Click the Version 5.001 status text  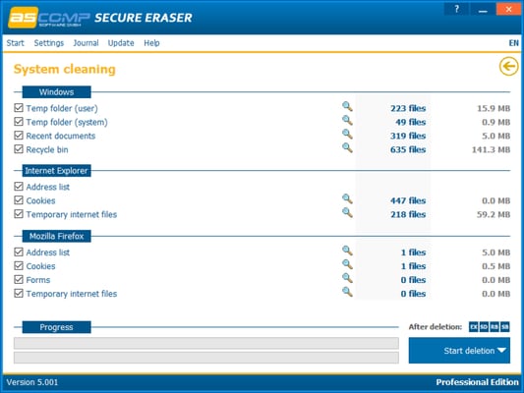point(32,382)
